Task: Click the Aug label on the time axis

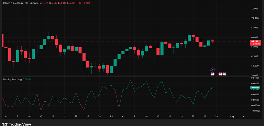Action: (x=232, y=116)
